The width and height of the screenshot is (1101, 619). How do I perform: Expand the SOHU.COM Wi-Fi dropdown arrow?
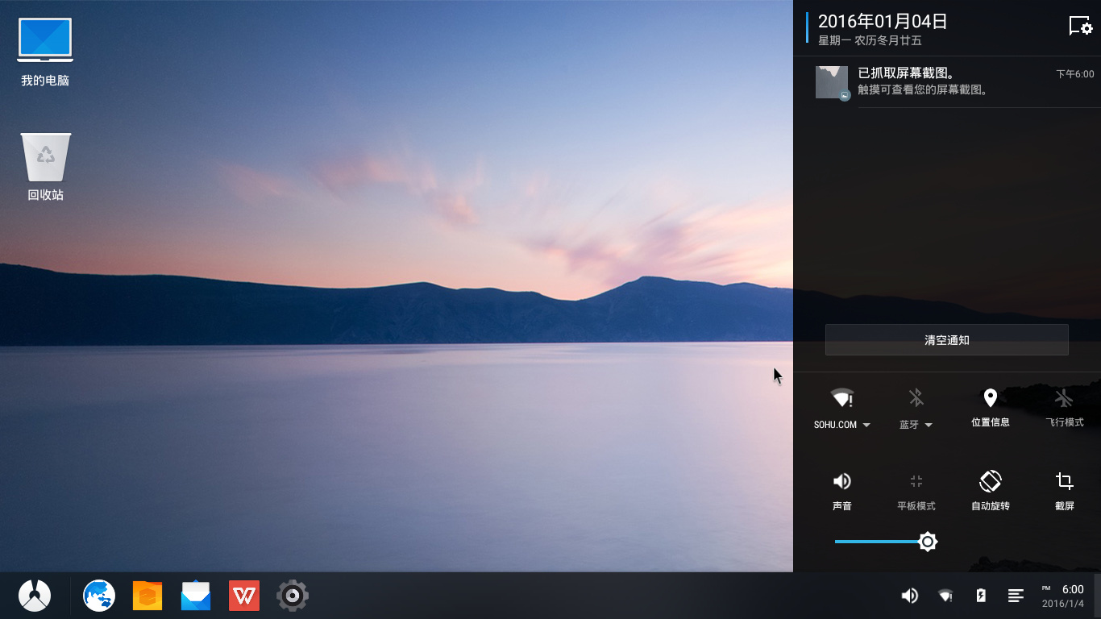866,425
